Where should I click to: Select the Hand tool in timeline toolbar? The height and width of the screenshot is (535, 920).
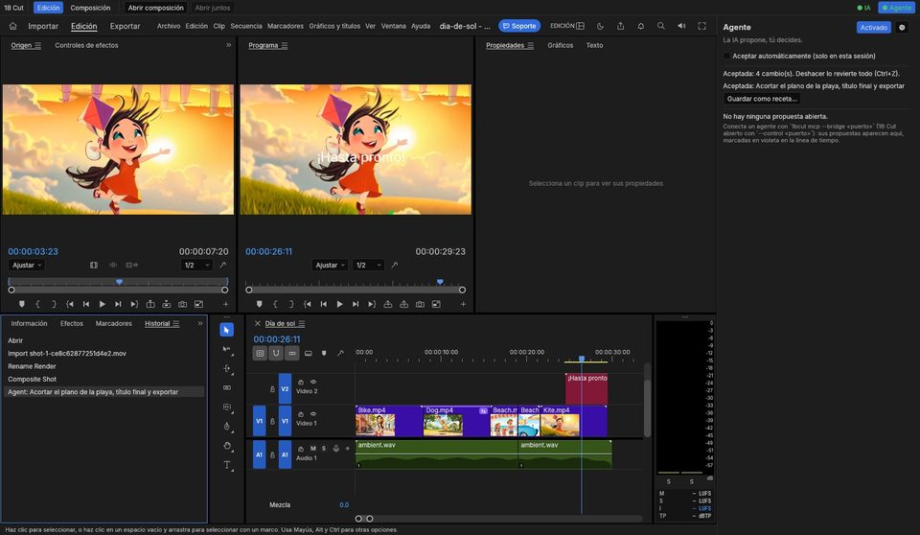(x=227, y=446)
